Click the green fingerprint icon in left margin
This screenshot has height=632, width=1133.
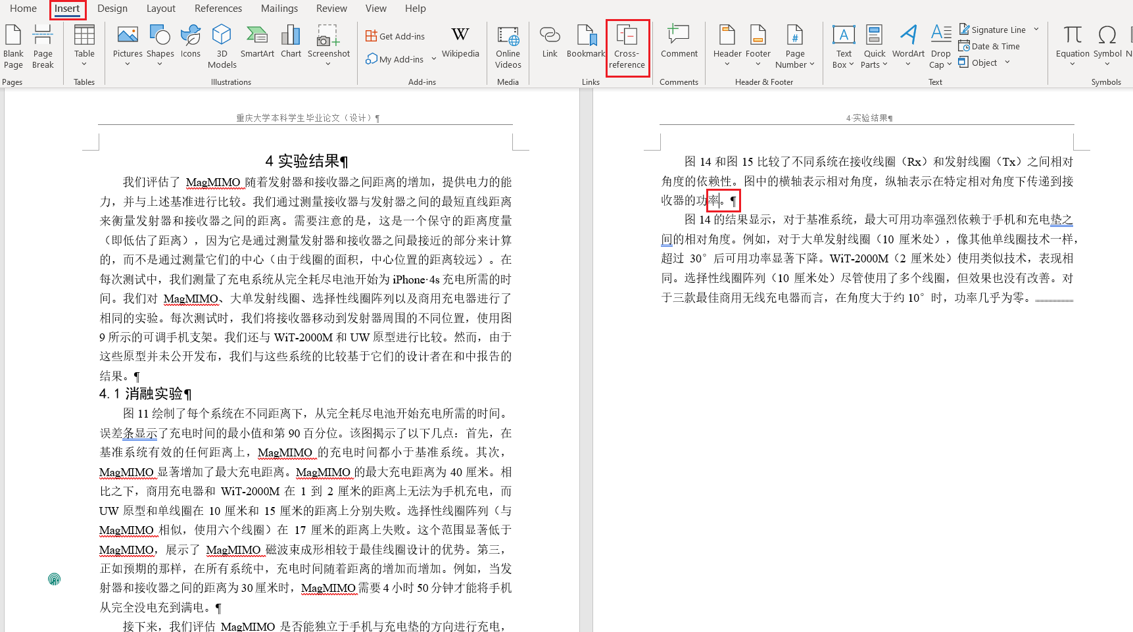click(x=55, y=579)
